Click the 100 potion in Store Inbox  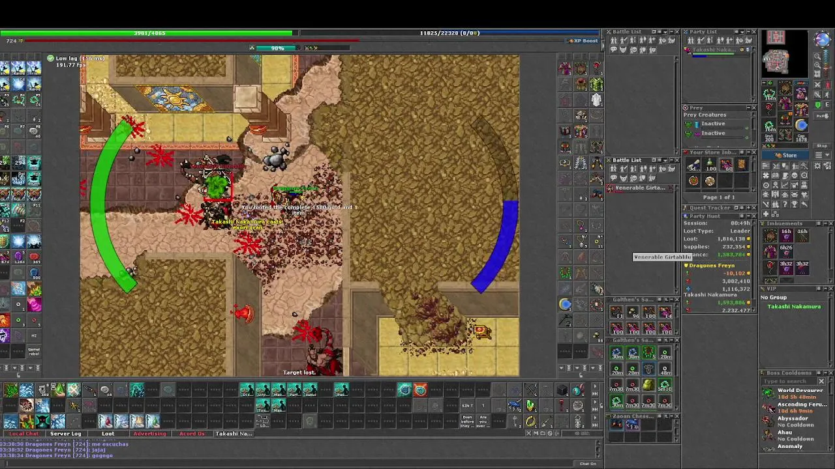(x=710, y=165)
